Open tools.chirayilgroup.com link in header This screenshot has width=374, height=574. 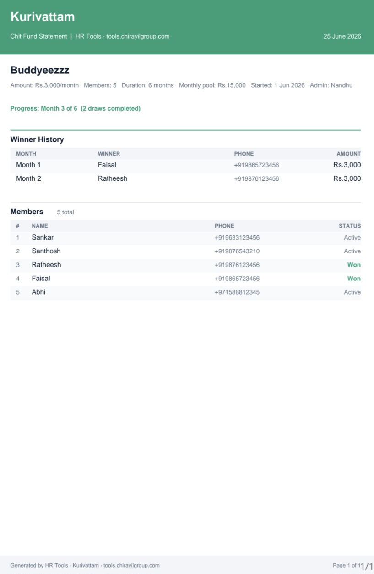[x=138, y=36]
